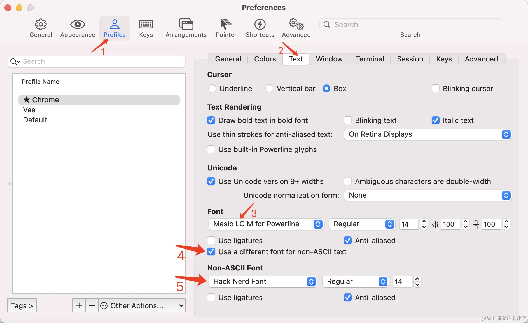
Task: Expand the Unicode normalization form dropdown
Action: point(427,195)
